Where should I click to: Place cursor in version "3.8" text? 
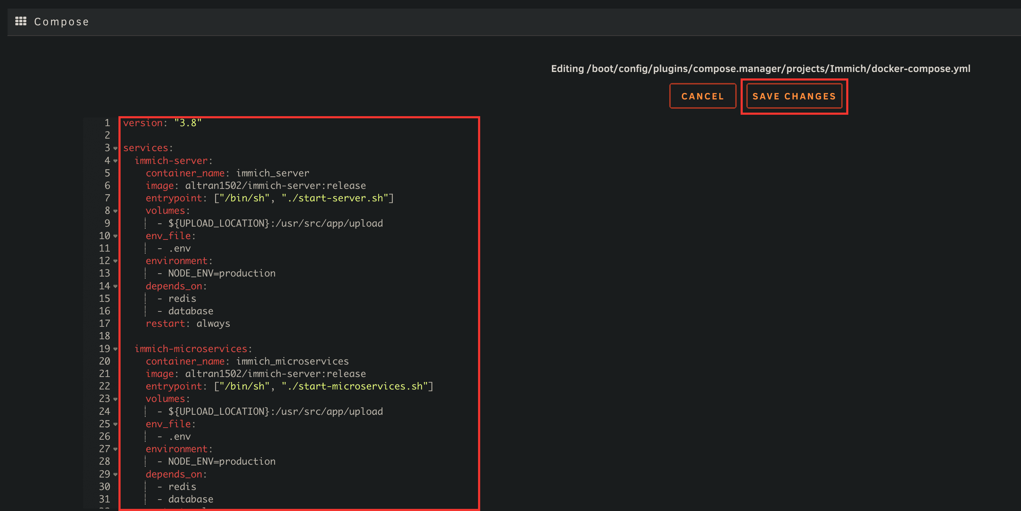pos(188,123)
